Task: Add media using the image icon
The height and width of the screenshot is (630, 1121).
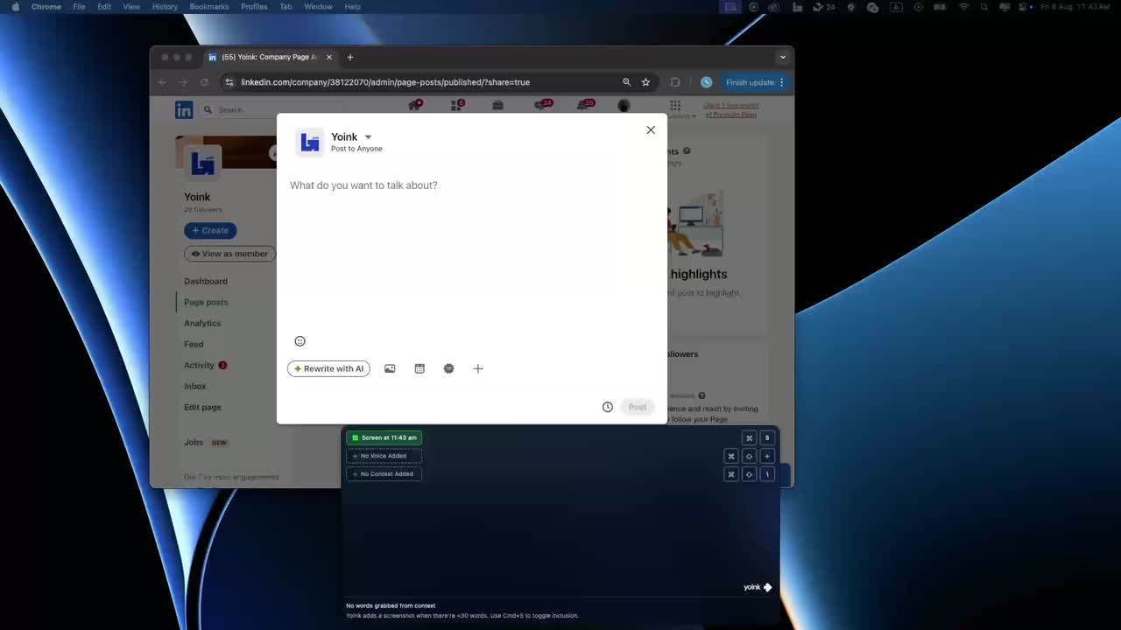Action: pos(390,368)
